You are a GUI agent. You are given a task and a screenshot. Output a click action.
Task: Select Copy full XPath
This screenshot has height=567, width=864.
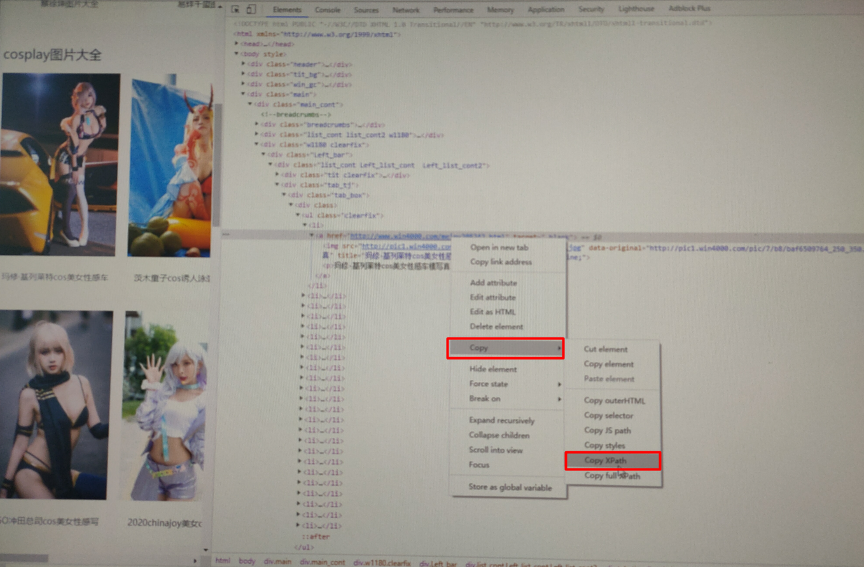613,475
